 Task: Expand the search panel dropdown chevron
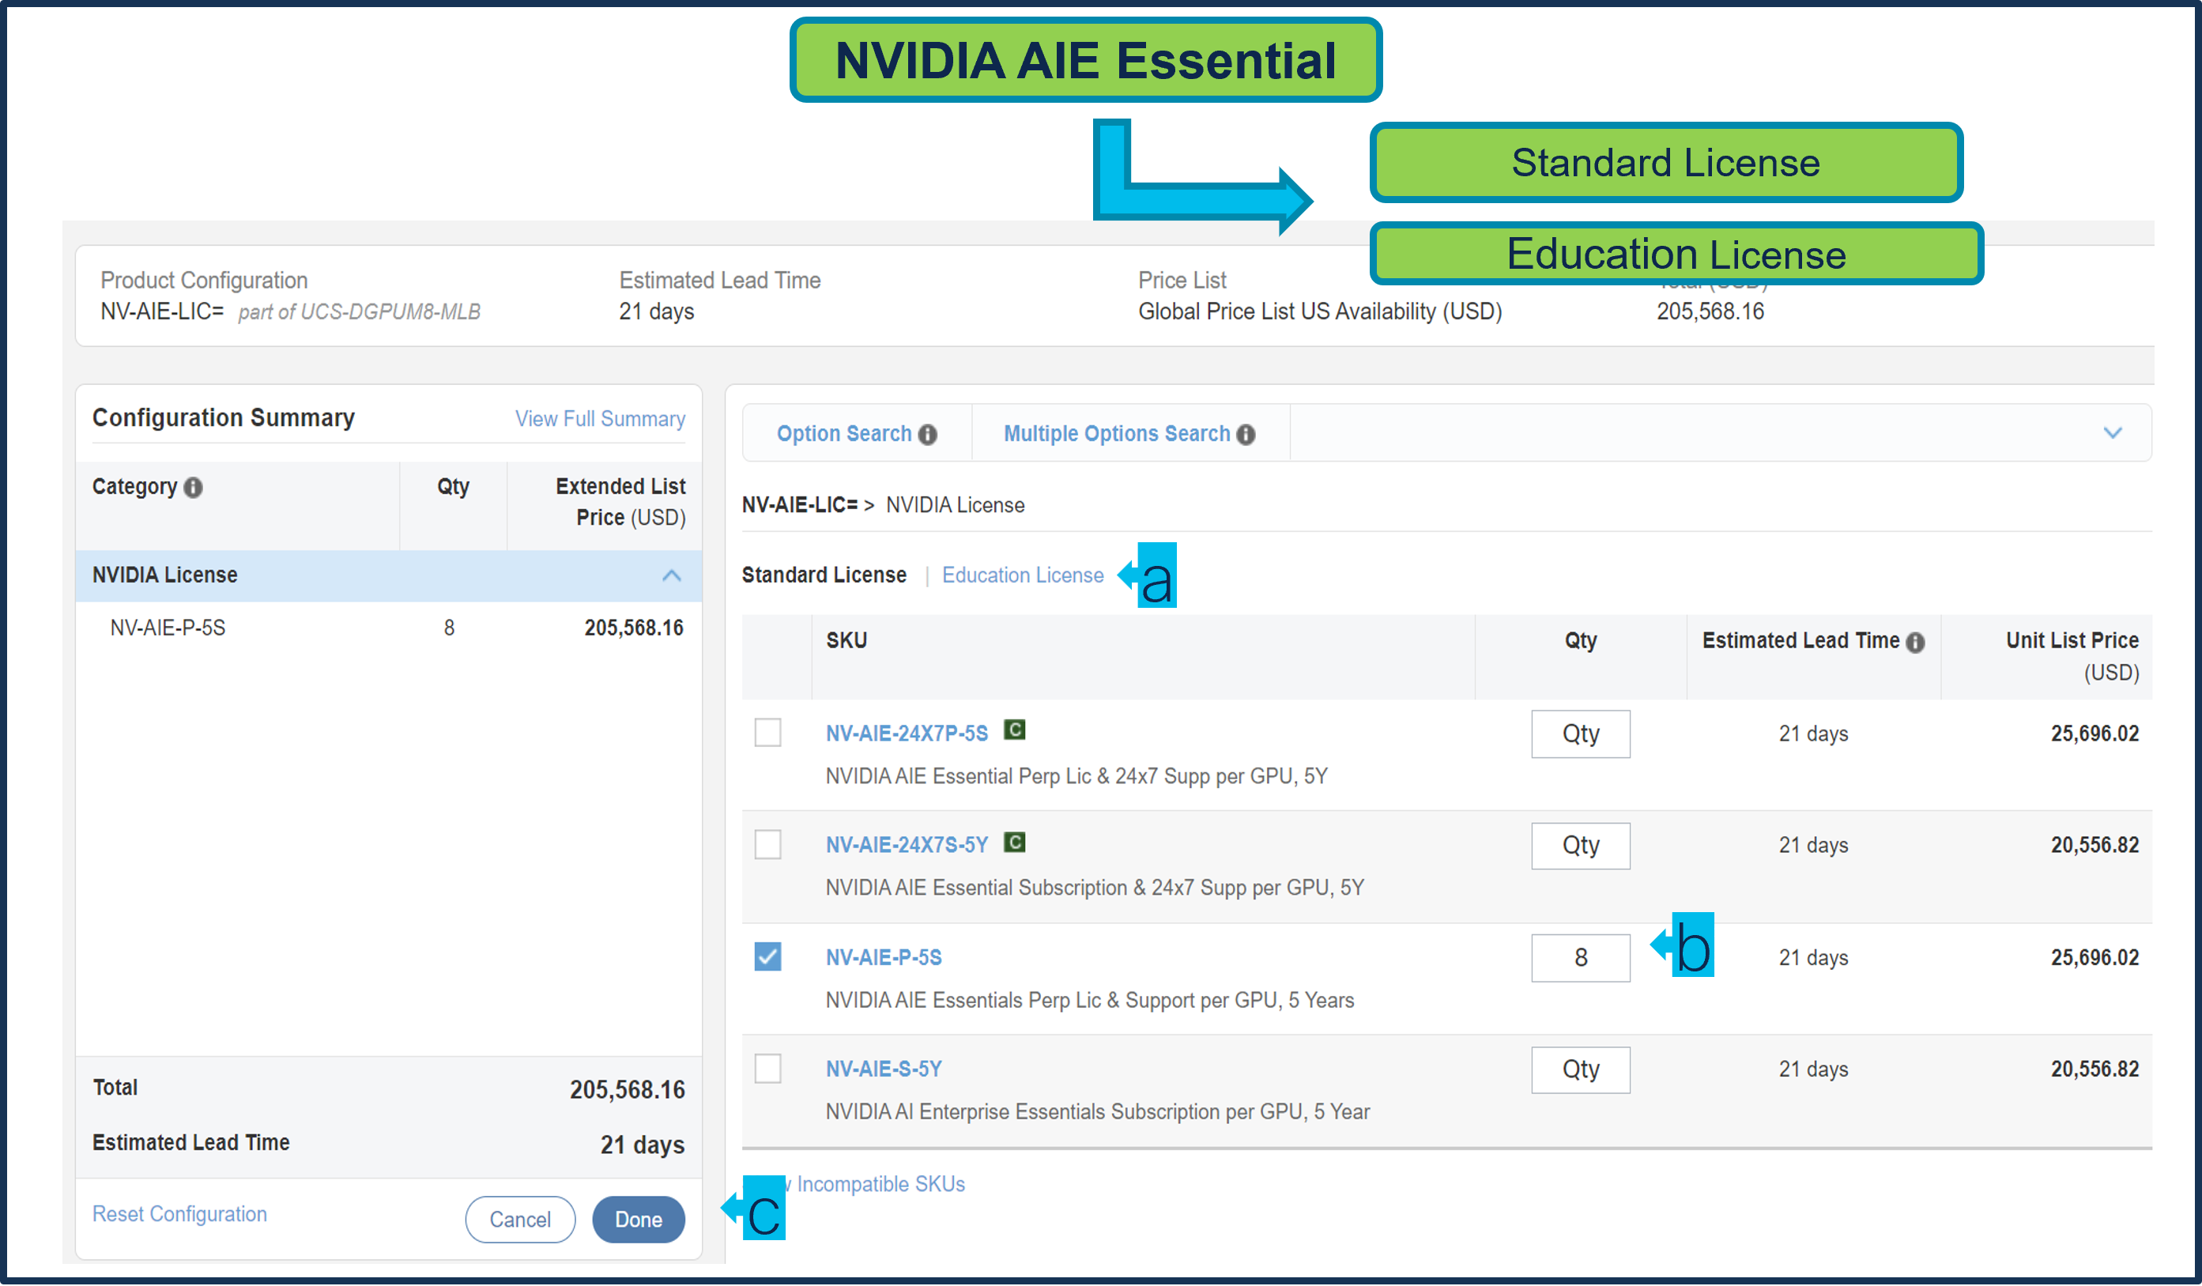pyautogui.click(x=2112, y=433)
